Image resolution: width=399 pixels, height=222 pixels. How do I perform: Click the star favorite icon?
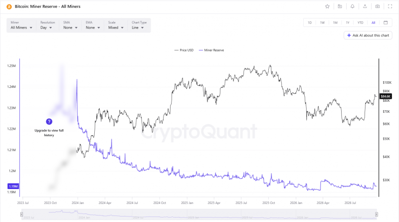point(327,6)
